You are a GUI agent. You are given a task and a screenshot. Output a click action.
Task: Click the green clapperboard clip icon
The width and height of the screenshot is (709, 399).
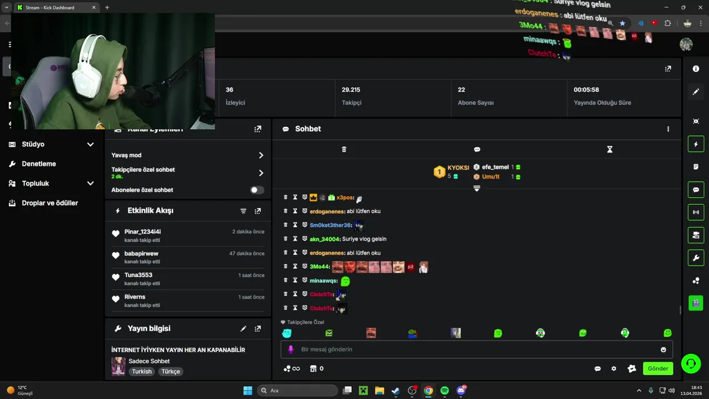[x=696, y=303]
